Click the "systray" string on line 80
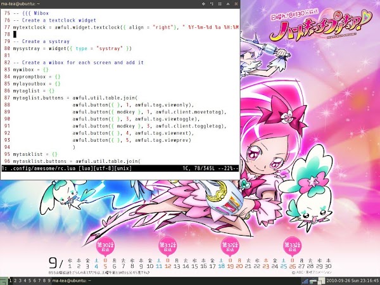Viewport: 380px width, 285px height. click(110, 49)
